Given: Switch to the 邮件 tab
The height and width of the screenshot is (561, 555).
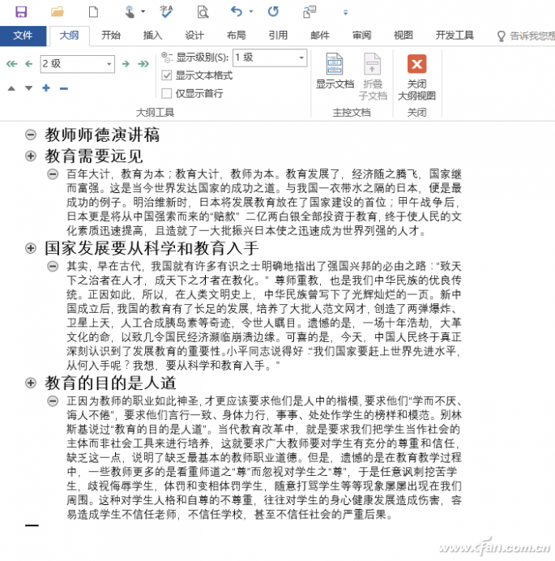Looking at the screenshot, I should 320,36.
